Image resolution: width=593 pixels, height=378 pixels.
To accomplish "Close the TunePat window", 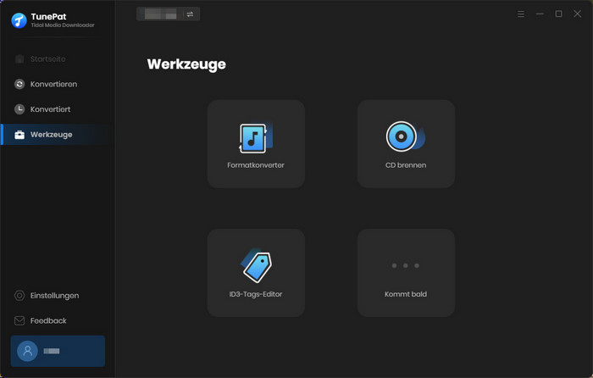I will pyautogui.click(x=578, y=14).
